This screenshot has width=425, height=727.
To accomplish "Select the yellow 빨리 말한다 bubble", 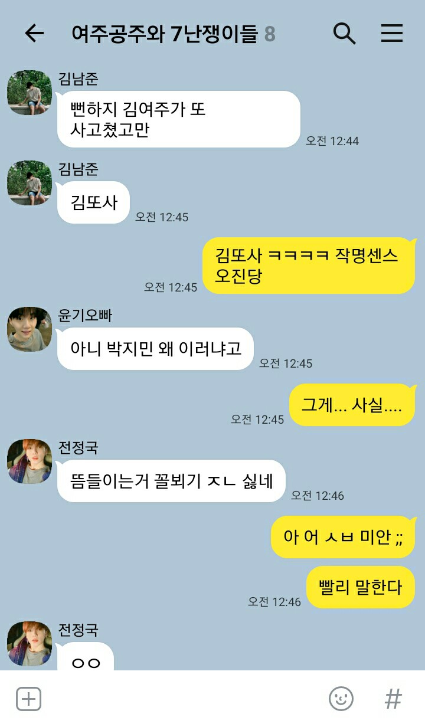I will [361, 587].
